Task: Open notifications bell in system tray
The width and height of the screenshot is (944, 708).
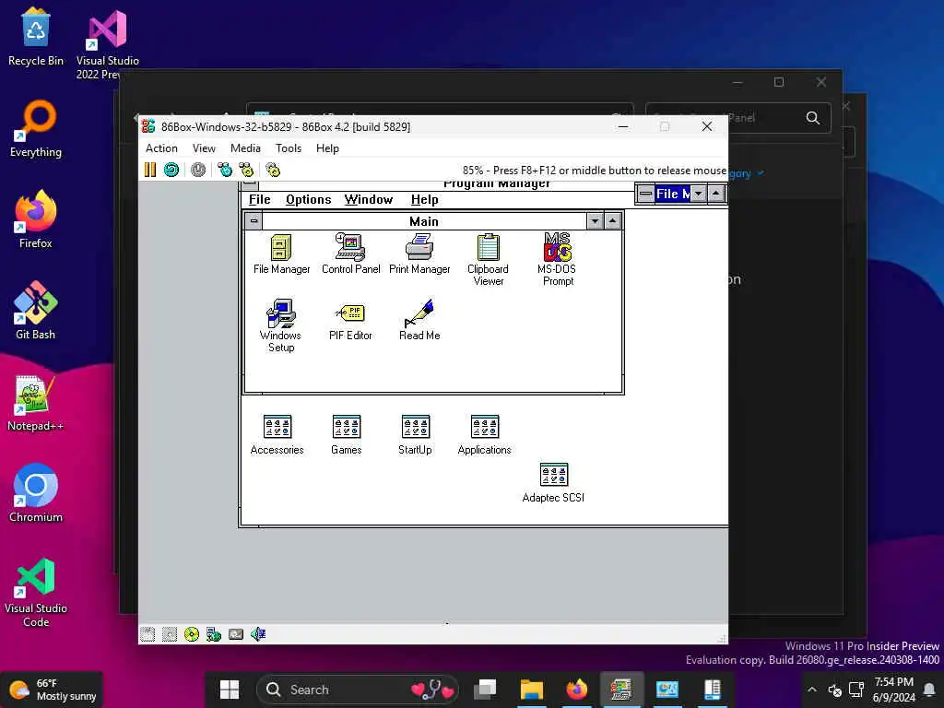Action: [930, 690]
